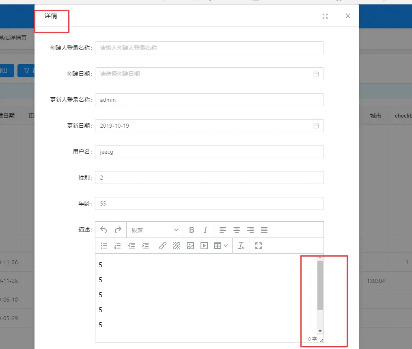Click the first '5' line in the editor
412x349 pixels.
click(x=100, y=265)
